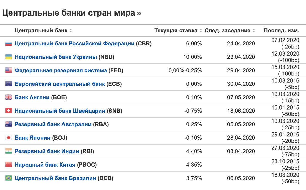The image size is (306, 190).
Task: Sort table by Текущая ставка column
Action: (x=201, y=31)
